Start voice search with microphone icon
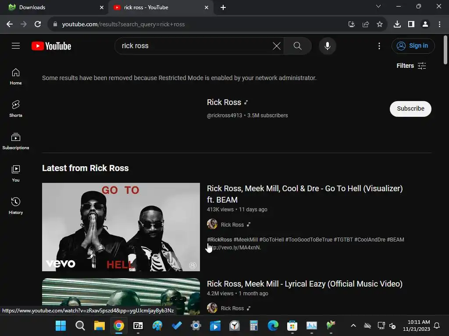 [327, 45]
